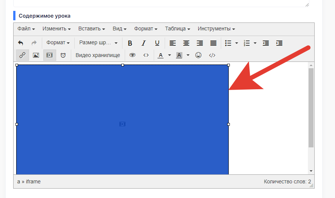Click the insert link chain icon
This screenshot has height=198, width=335.
point(23,55)
